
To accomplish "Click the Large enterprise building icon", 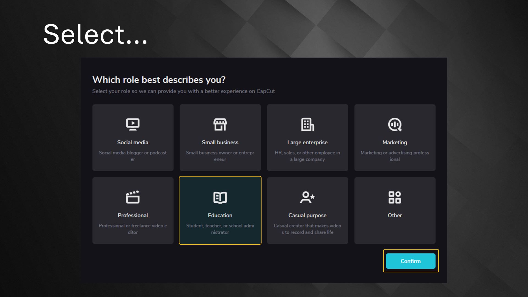I will tap(307, 124).
